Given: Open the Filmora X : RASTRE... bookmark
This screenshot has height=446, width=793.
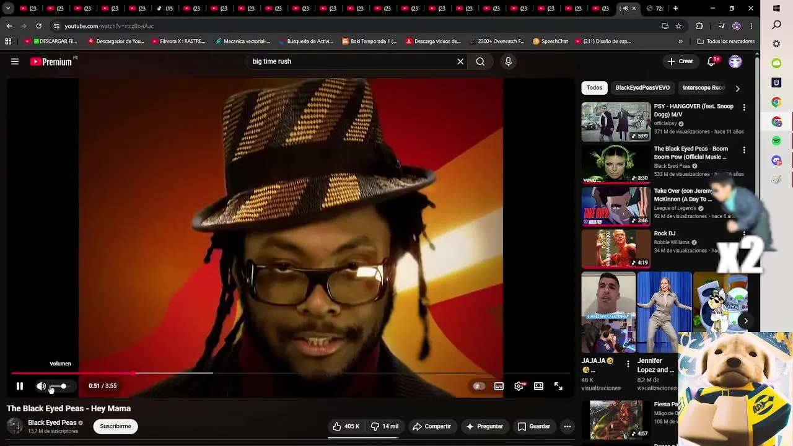Looking at the screenshot, I should (178, 42).
